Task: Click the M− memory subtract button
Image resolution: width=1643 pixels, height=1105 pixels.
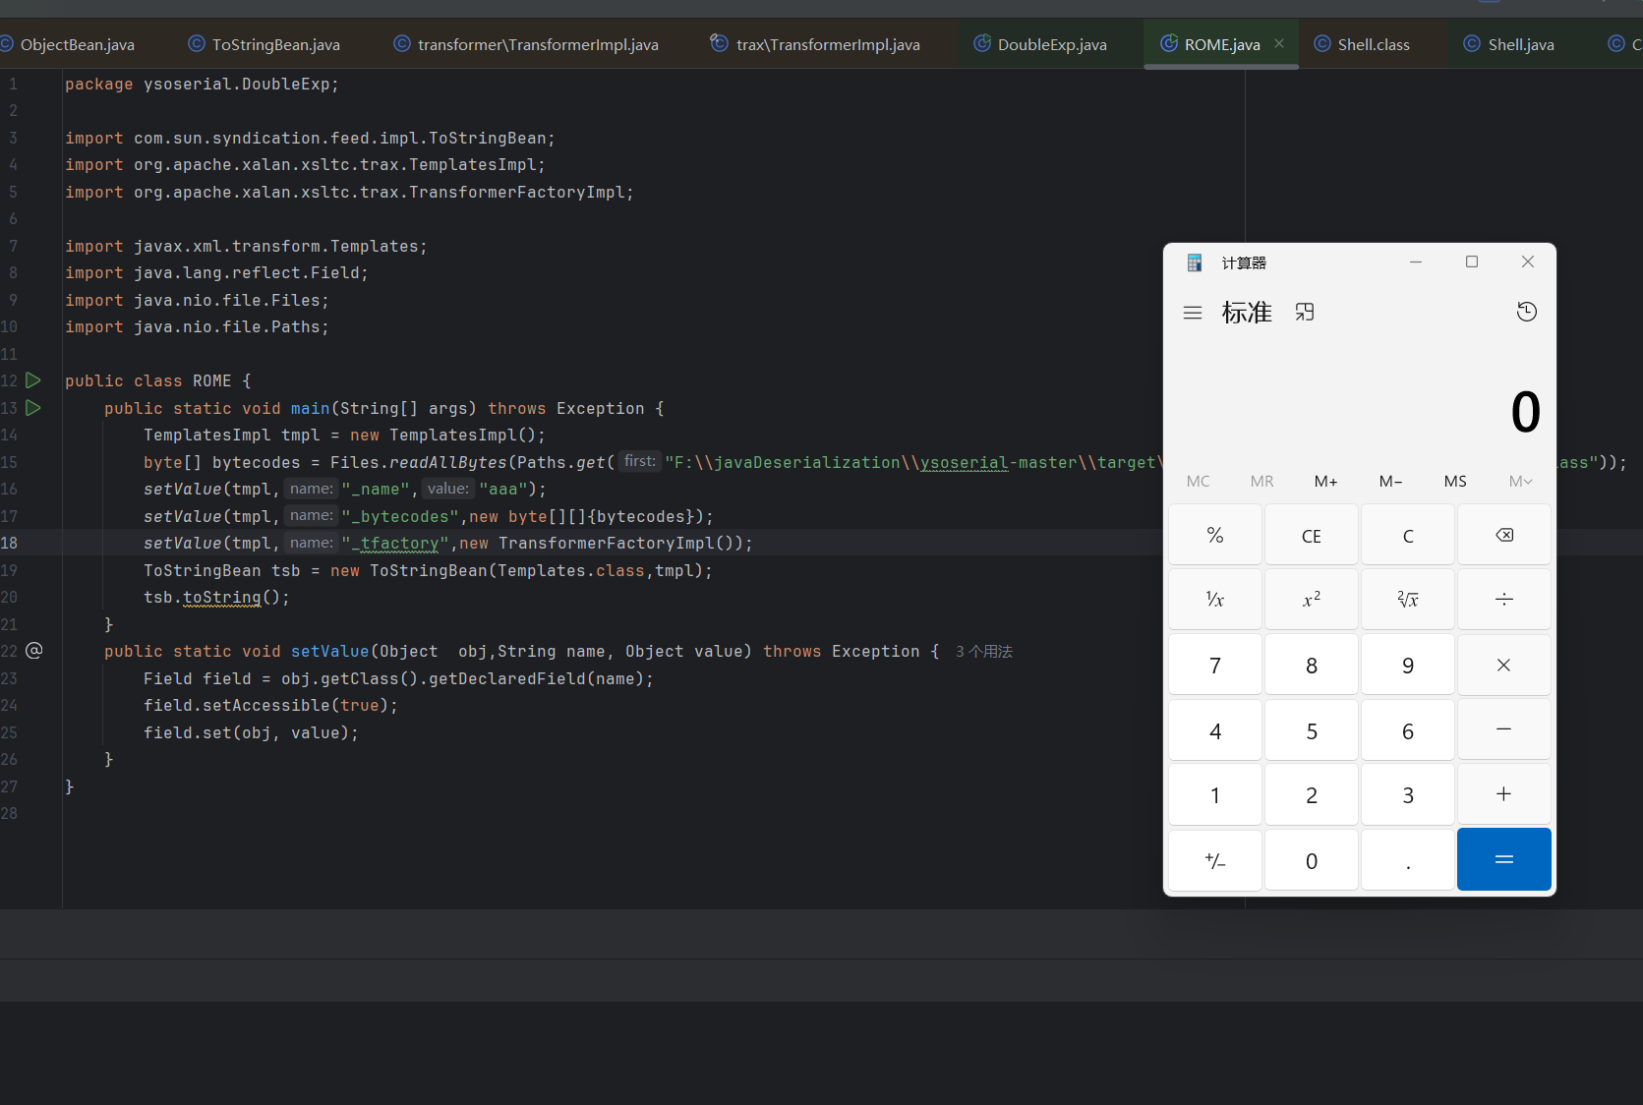Action: (x=1390, y=481)
